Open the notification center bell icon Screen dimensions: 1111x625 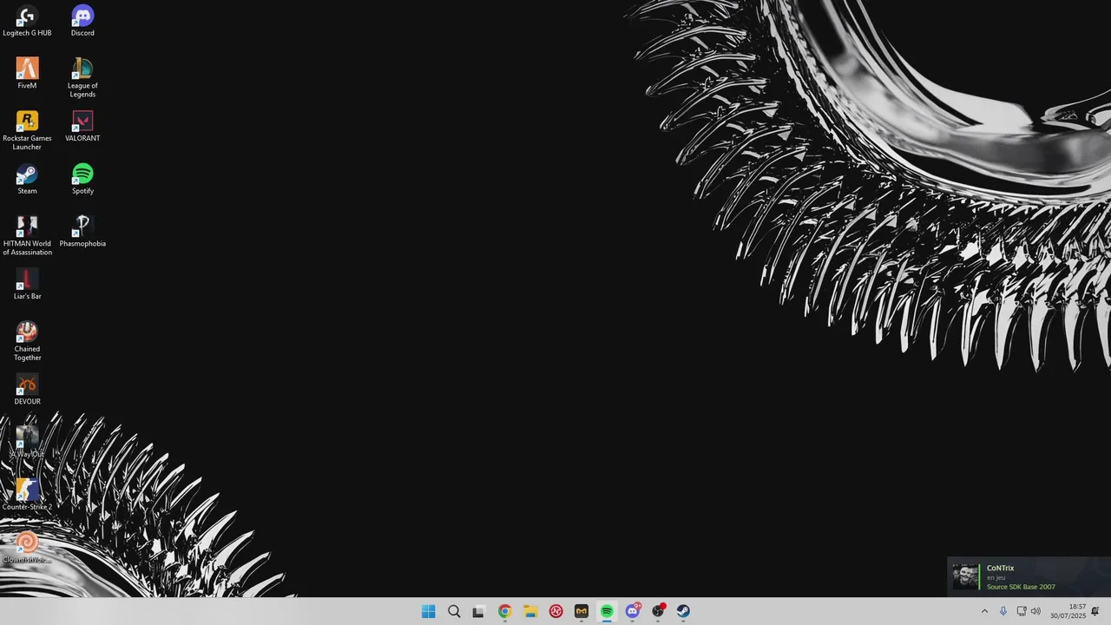1095,611
